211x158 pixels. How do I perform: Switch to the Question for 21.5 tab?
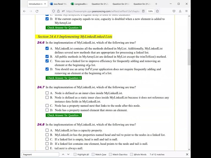(x=121, y=4)
